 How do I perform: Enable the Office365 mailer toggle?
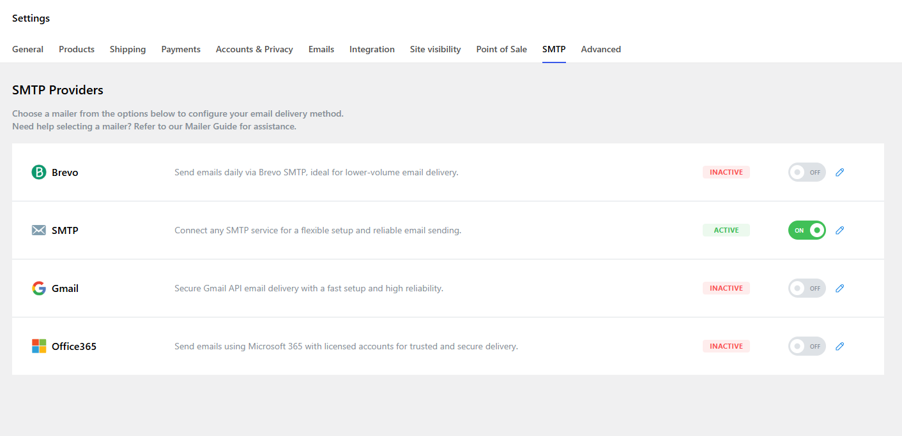tap(807, 346)
